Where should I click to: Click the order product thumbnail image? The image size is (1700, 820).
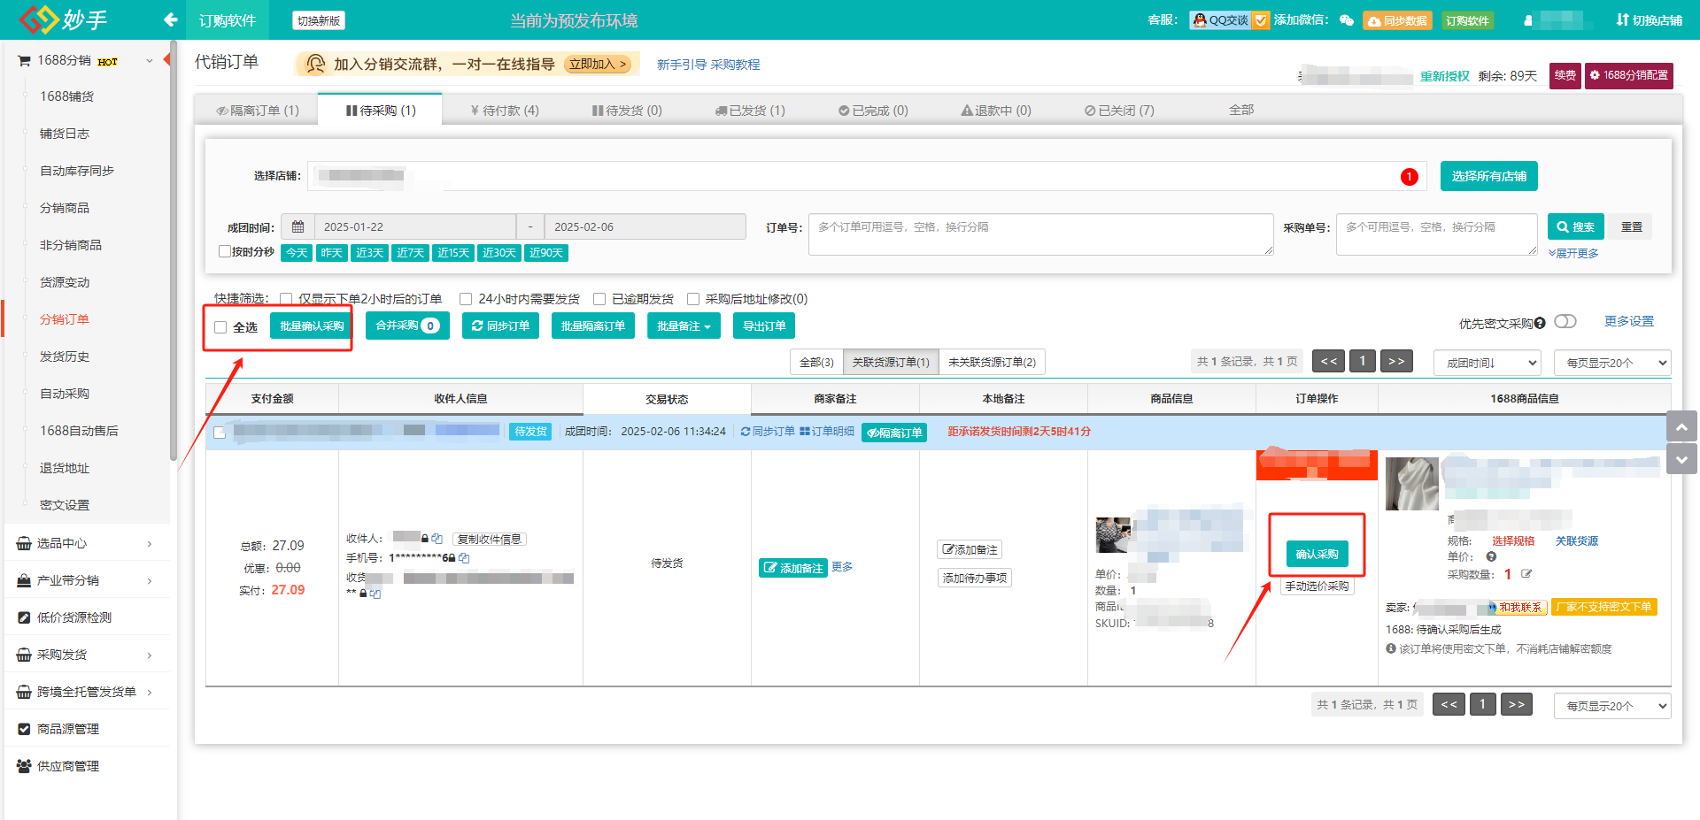(x=1113, y=534)
